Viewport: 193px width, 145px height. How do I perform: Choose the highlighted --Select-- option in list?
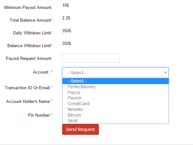pyautogui.click(x=115, y=81)
